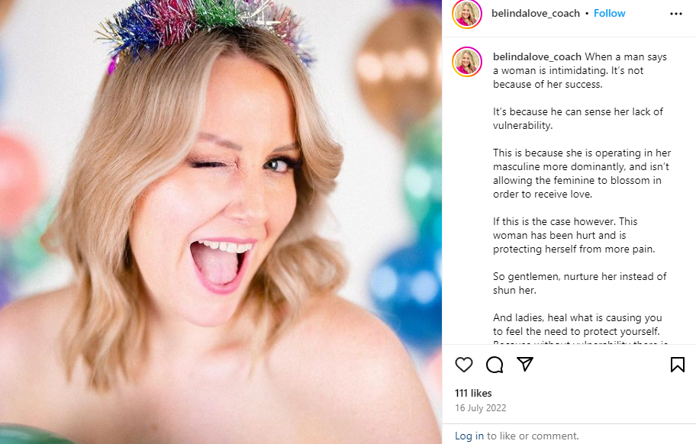Open belindalove_coach profile from the header username
Image resolution: width=696 pixels, height=444 pixels.
pyautogui.click(x=536, y=14)
